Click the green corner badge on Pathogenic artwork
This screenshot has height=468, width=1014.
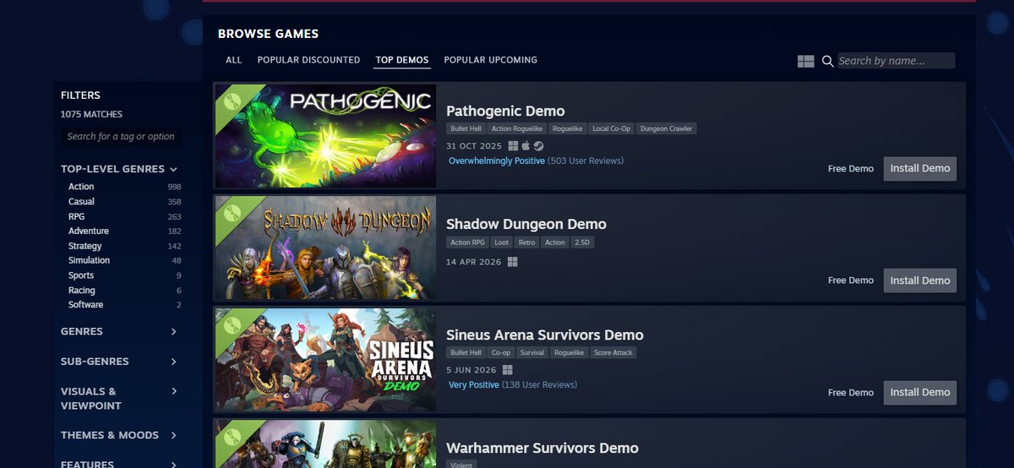[x=232, y=101]
